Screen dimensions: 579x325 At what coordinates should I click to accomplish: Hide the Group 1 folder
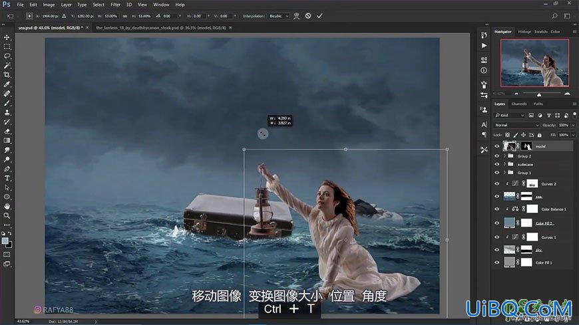pos(497,173)
